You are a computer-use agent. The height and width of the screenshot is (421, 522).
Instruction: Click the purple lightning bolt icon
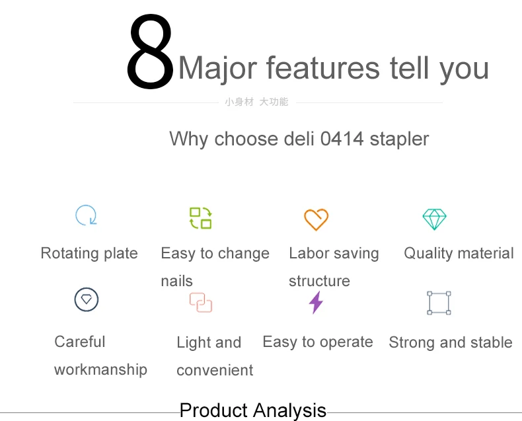(316, 303)
